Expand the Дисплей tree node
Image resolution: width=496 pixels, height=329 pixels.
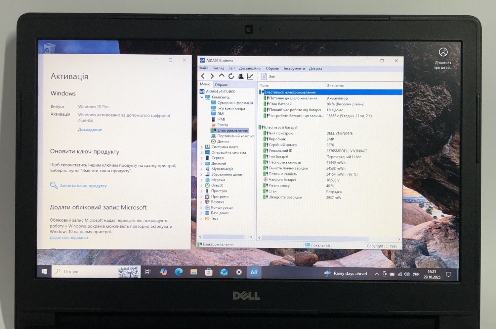(x=202, y=164)
